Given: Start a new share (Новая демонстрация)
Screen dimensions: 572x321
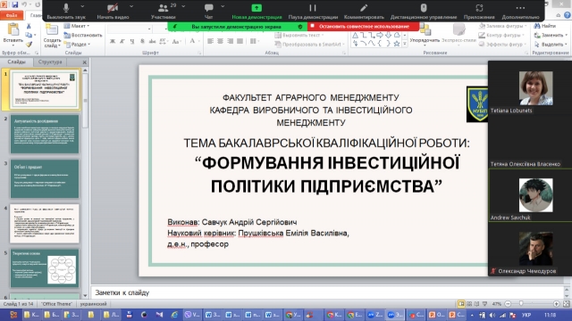Looking at the screenshot, I should (x=257, y=11).
